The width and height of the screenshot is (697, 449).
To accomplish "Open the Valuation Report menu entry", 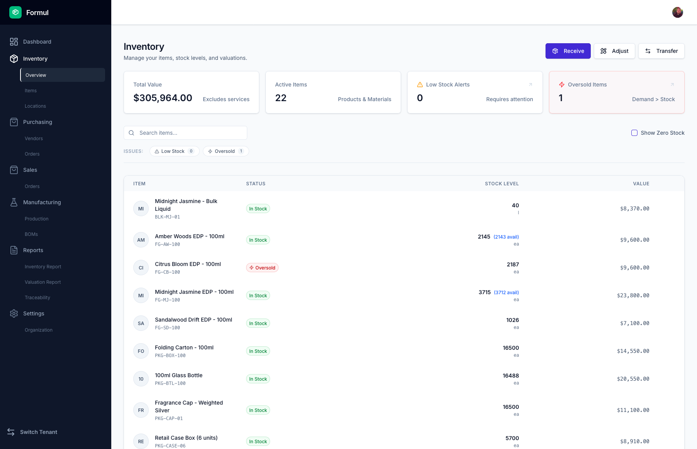I will (42, 282).
